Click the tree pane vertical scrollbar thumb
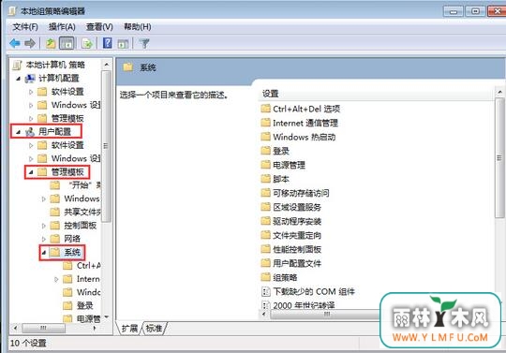 coord(106,146)
